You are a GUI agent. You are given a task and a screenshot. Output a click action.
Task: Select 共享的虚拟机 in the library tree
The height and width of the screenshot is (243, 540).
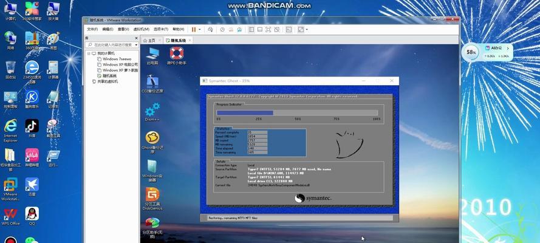point(105,81)
